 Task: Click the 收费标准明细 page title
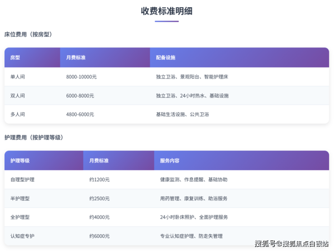(x=167, y=11)
